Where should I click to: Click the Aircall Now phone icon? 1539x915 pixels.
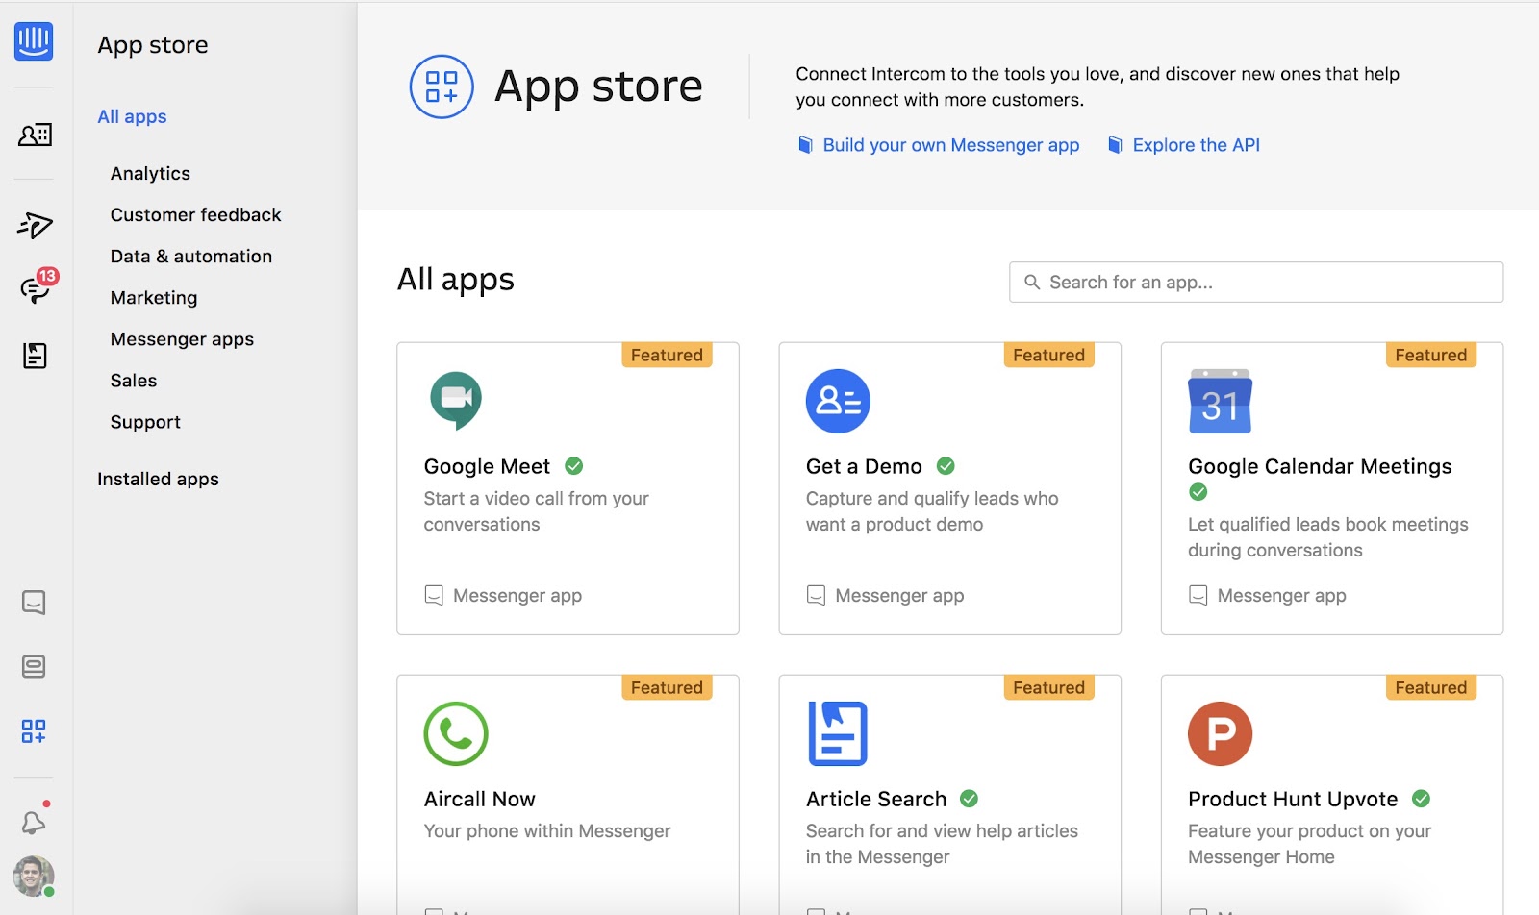456,733
